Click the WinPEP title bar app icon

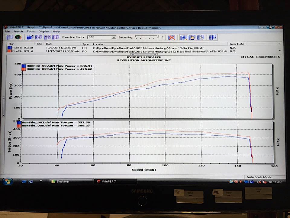tap(6, 27)
